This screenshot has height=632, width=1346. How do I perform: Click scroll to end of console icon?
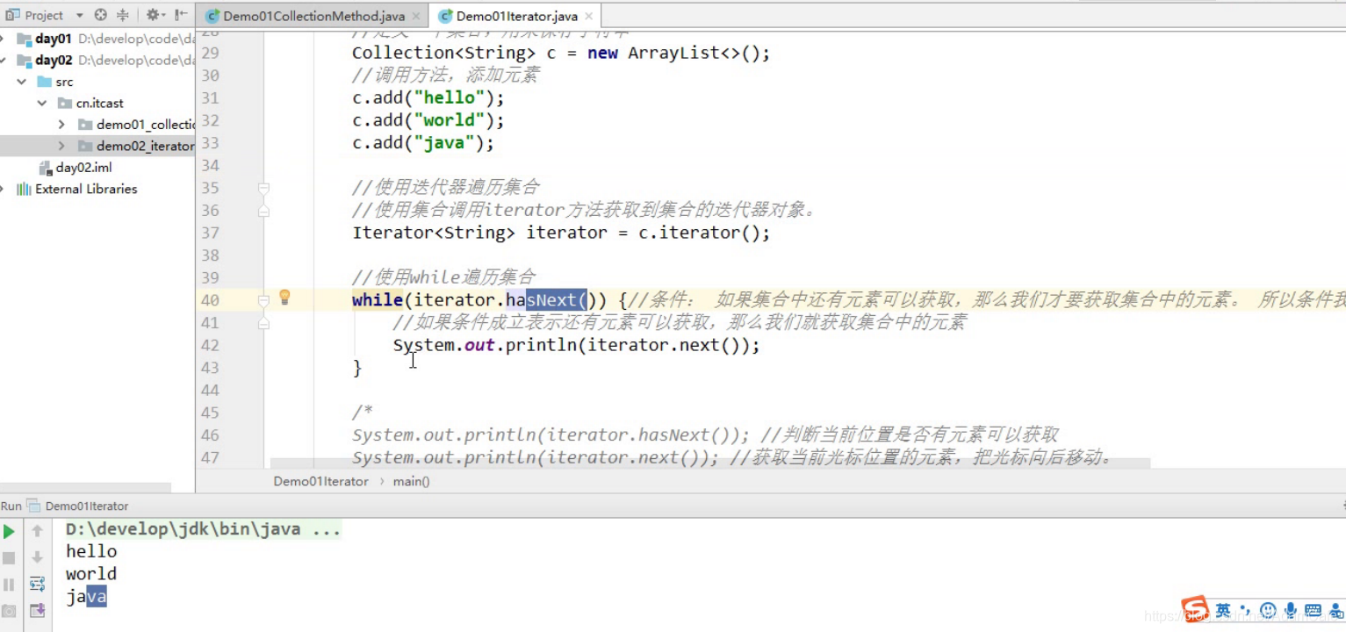[x=37, y=610]
